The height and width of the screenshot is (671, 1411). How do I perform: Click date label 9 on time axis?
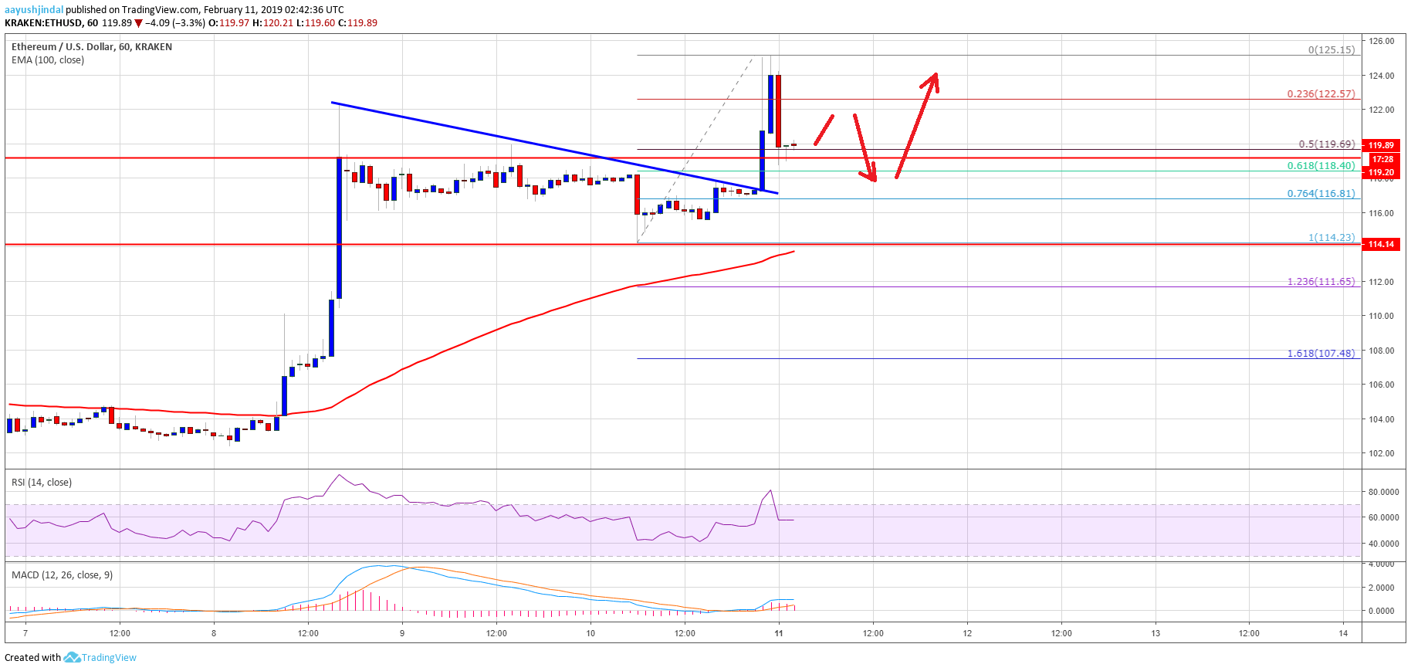click(402, 633)
